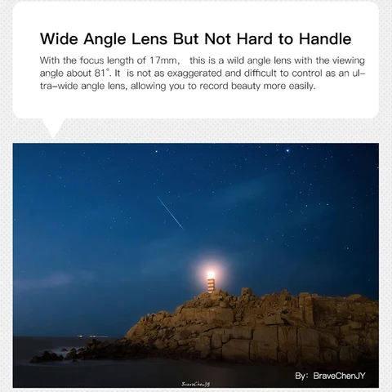Click the small BraveChenJY signature watermark

(x=195, y=384)
